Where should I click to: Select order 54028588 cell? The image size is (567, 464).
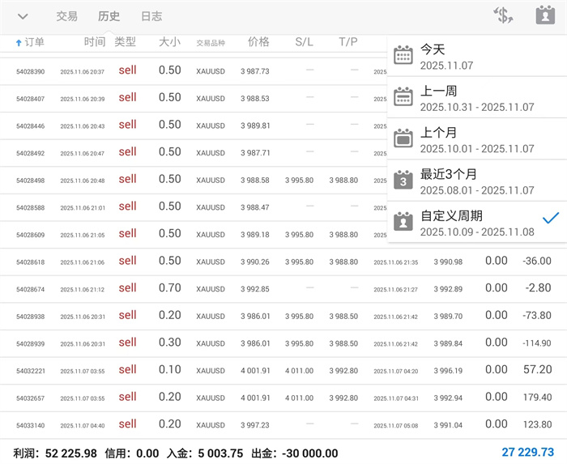pyautogui.click(x=31, y=208)
